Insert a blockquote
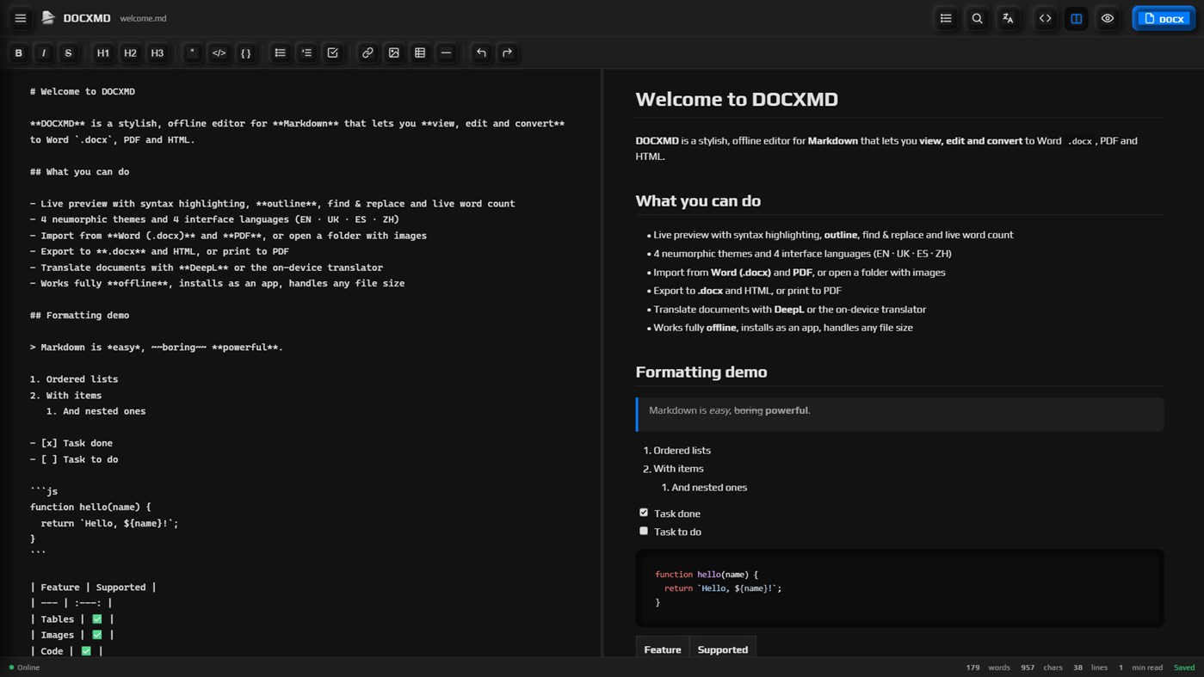Screen dimensions: 1204x677 coord(193,53)
